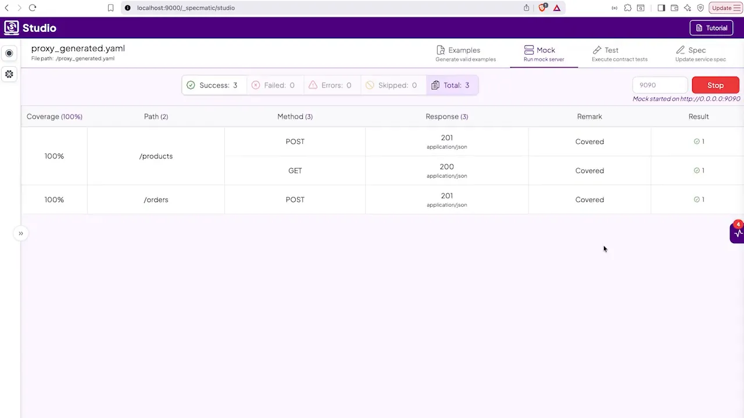Toggle the Success: 3 results filter

coord(213,85)
